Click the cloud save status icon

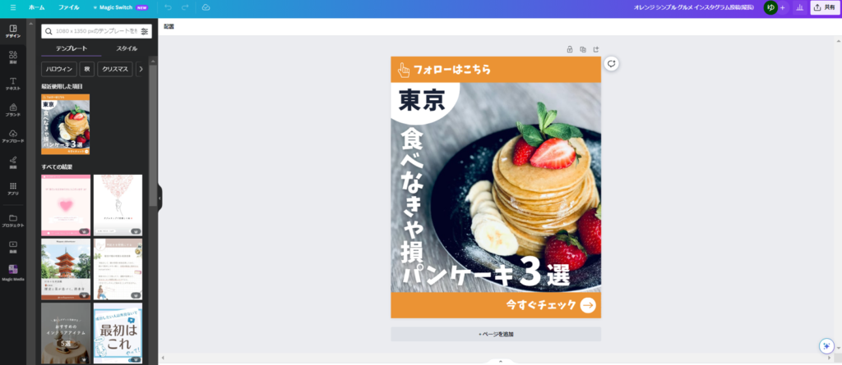coord(206,7)
